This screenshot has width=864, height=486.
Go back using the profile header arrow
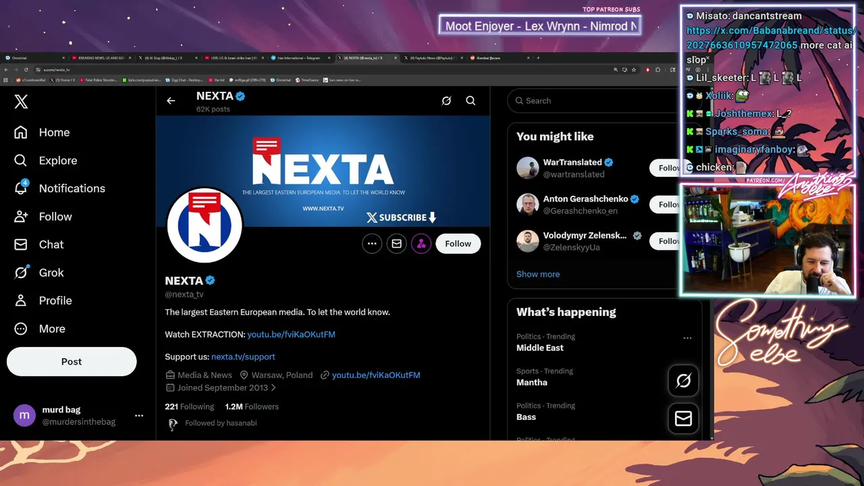171,101
